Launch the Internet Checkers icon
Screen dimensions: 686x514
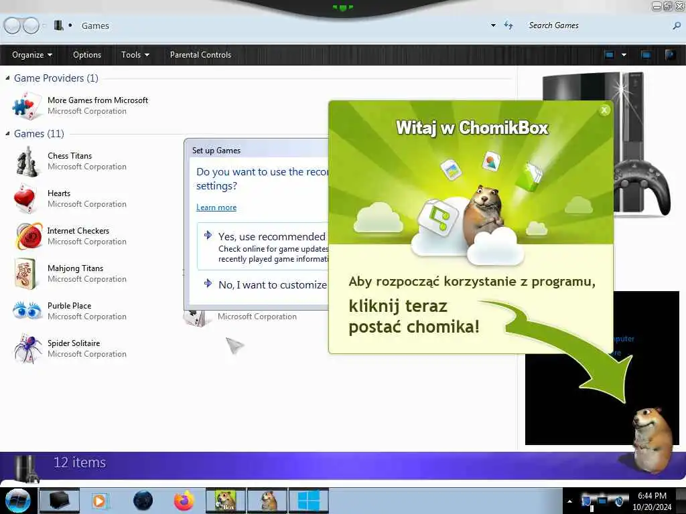[x=29, y=236]
